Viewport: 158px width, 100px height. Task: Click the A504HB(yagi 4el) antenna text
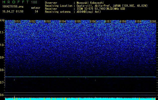(x=89, y=12)
